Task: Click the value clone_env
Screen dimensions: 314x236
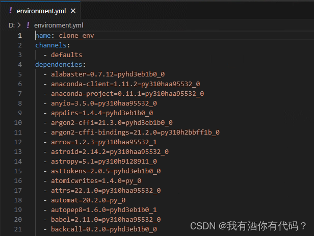Action: (x=76, y=36)
